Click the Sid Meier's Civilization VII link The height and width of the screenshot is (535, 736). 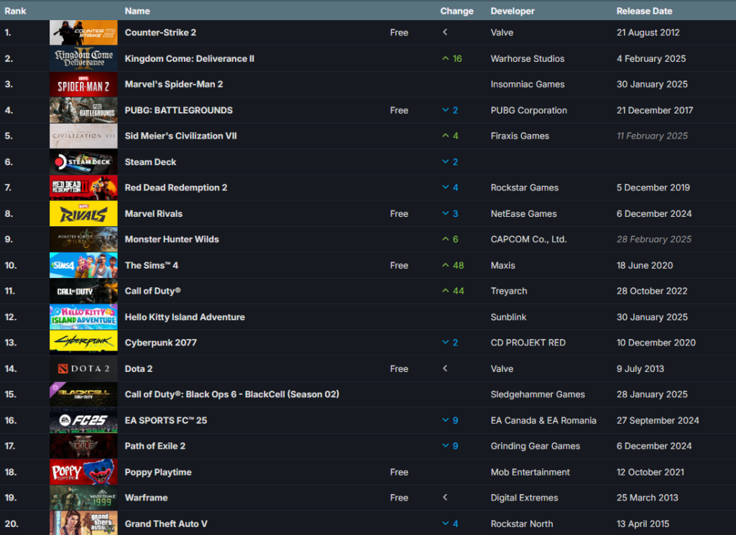point(180,136)
